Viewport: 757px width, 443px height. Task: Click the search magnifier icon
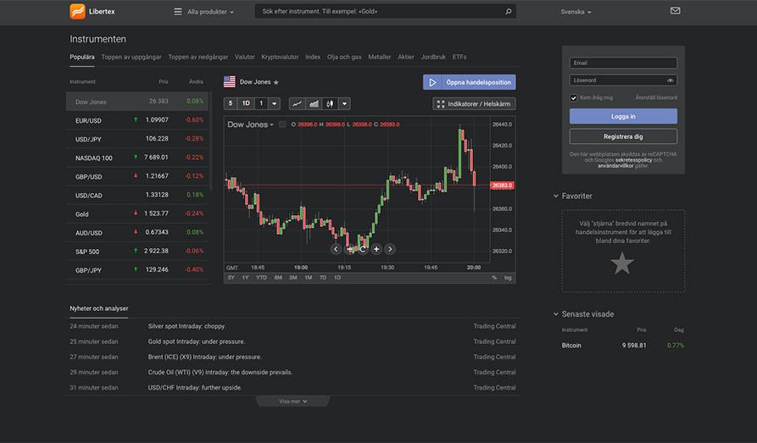[509, 12]
